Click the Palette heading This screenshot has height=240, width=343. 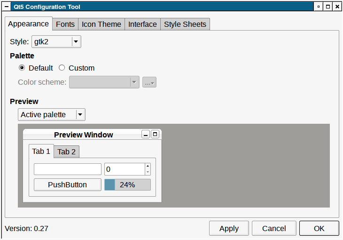[22, 56]
